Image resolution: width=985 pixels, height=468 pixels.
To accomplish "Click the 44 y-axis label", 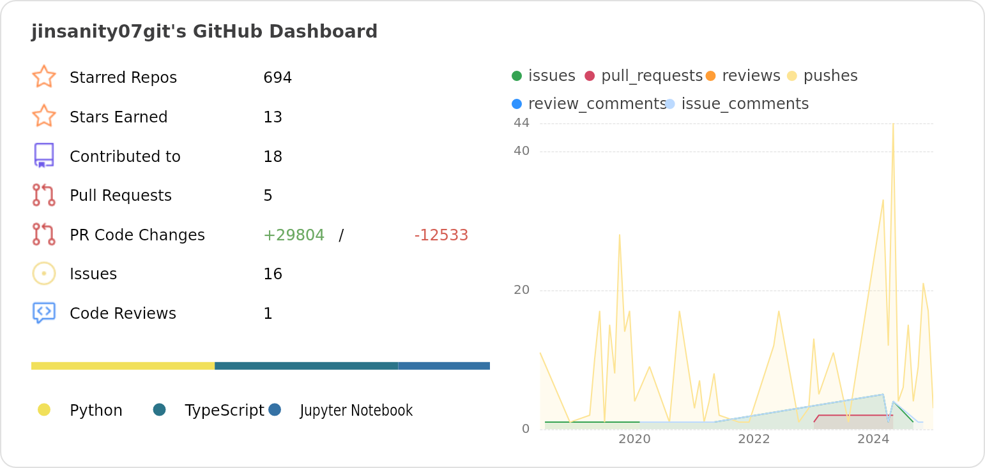I will pos(521,123).
